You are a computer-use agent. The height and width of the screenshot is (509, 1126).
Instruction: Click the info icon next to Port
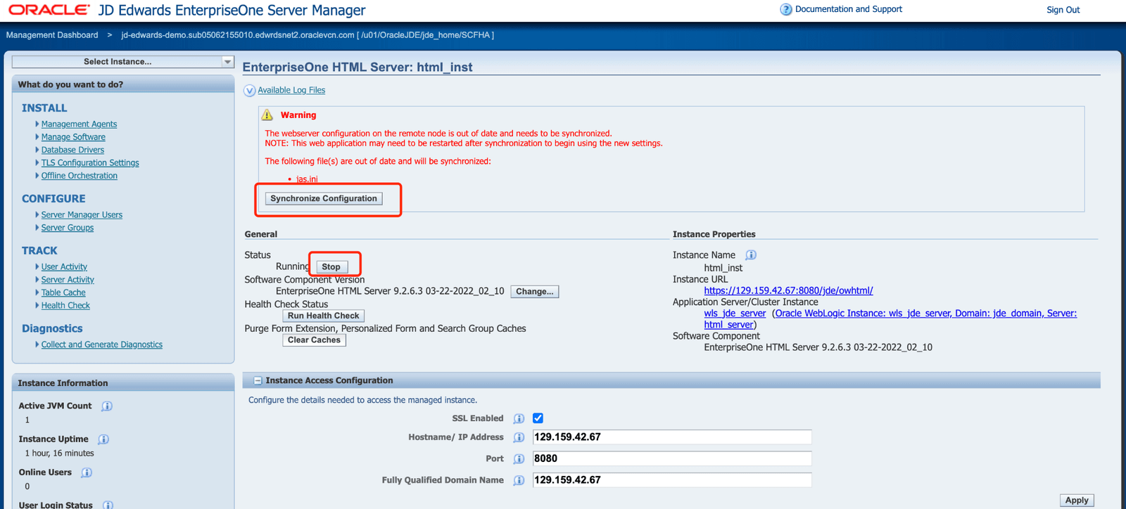tap(519, 459)
